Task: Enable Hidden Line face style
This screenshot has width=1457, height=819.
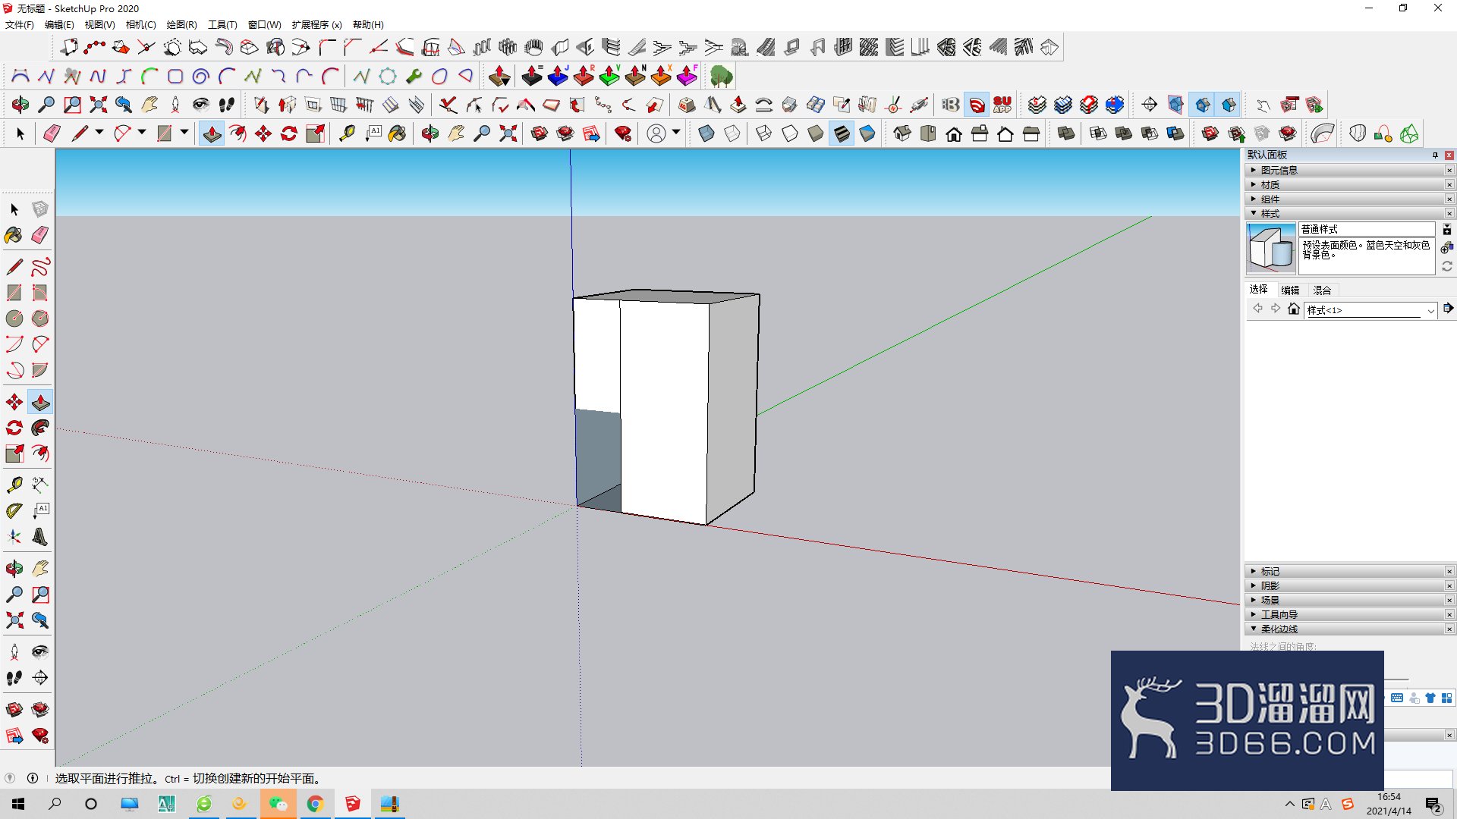Action: coord(790,133)
